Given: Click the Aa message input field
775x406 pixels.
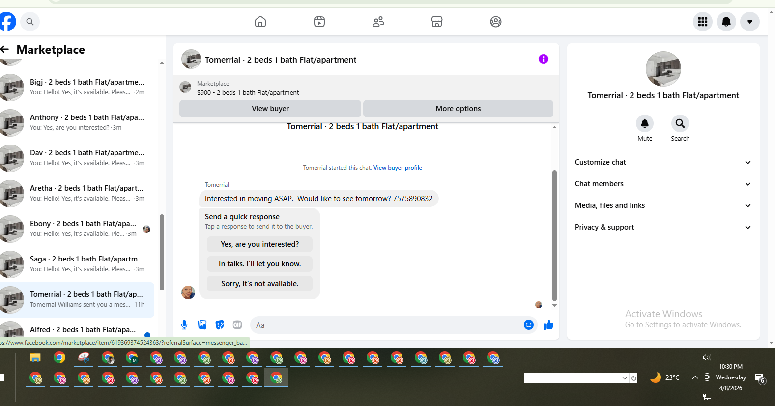Looking at the screenshot, I should click(386, 325).
